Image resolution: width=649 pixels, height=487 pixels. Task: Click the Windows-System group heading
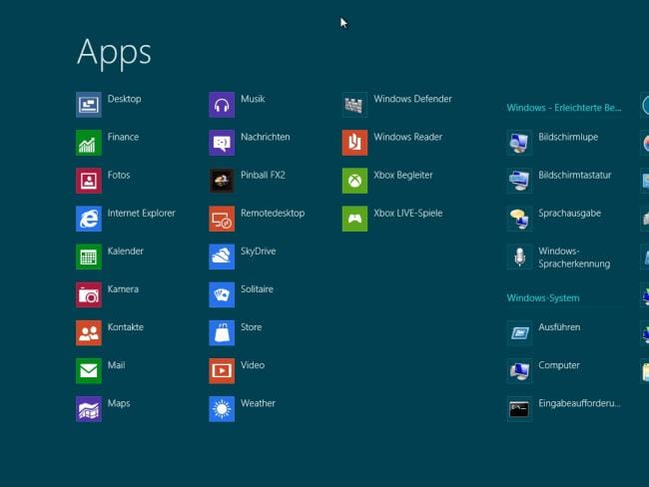543,298
